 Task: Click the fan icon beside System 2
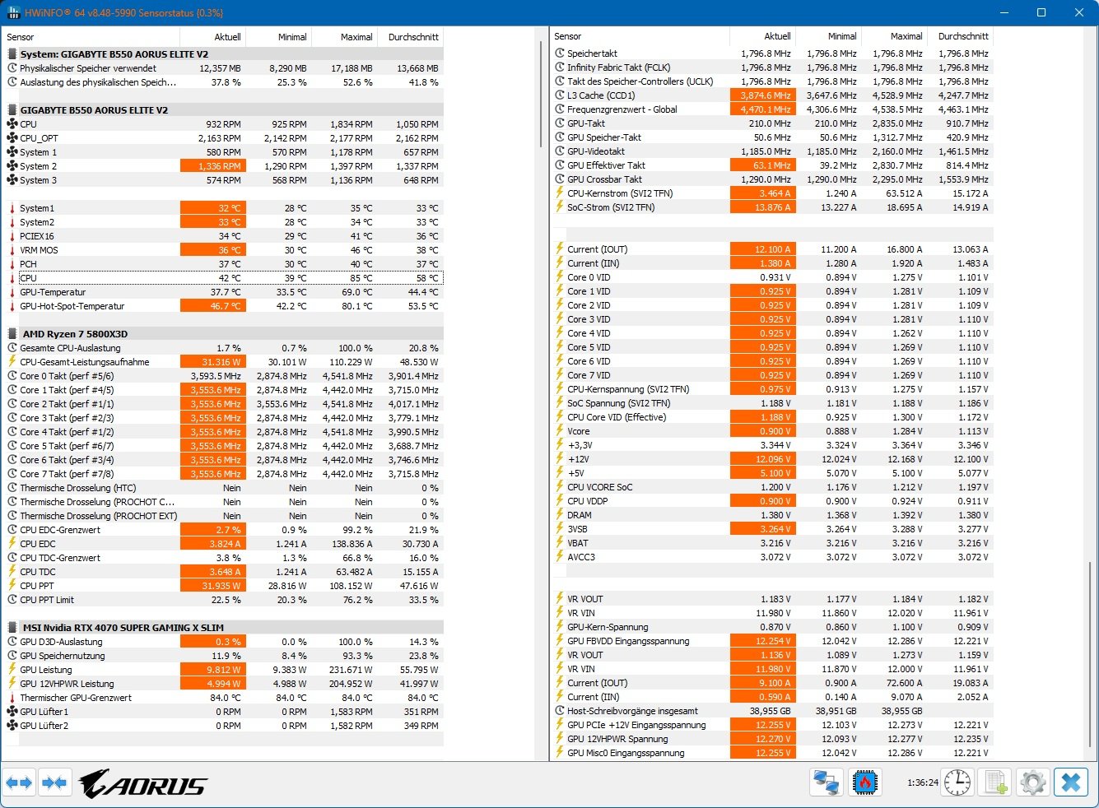coord(12,166)
